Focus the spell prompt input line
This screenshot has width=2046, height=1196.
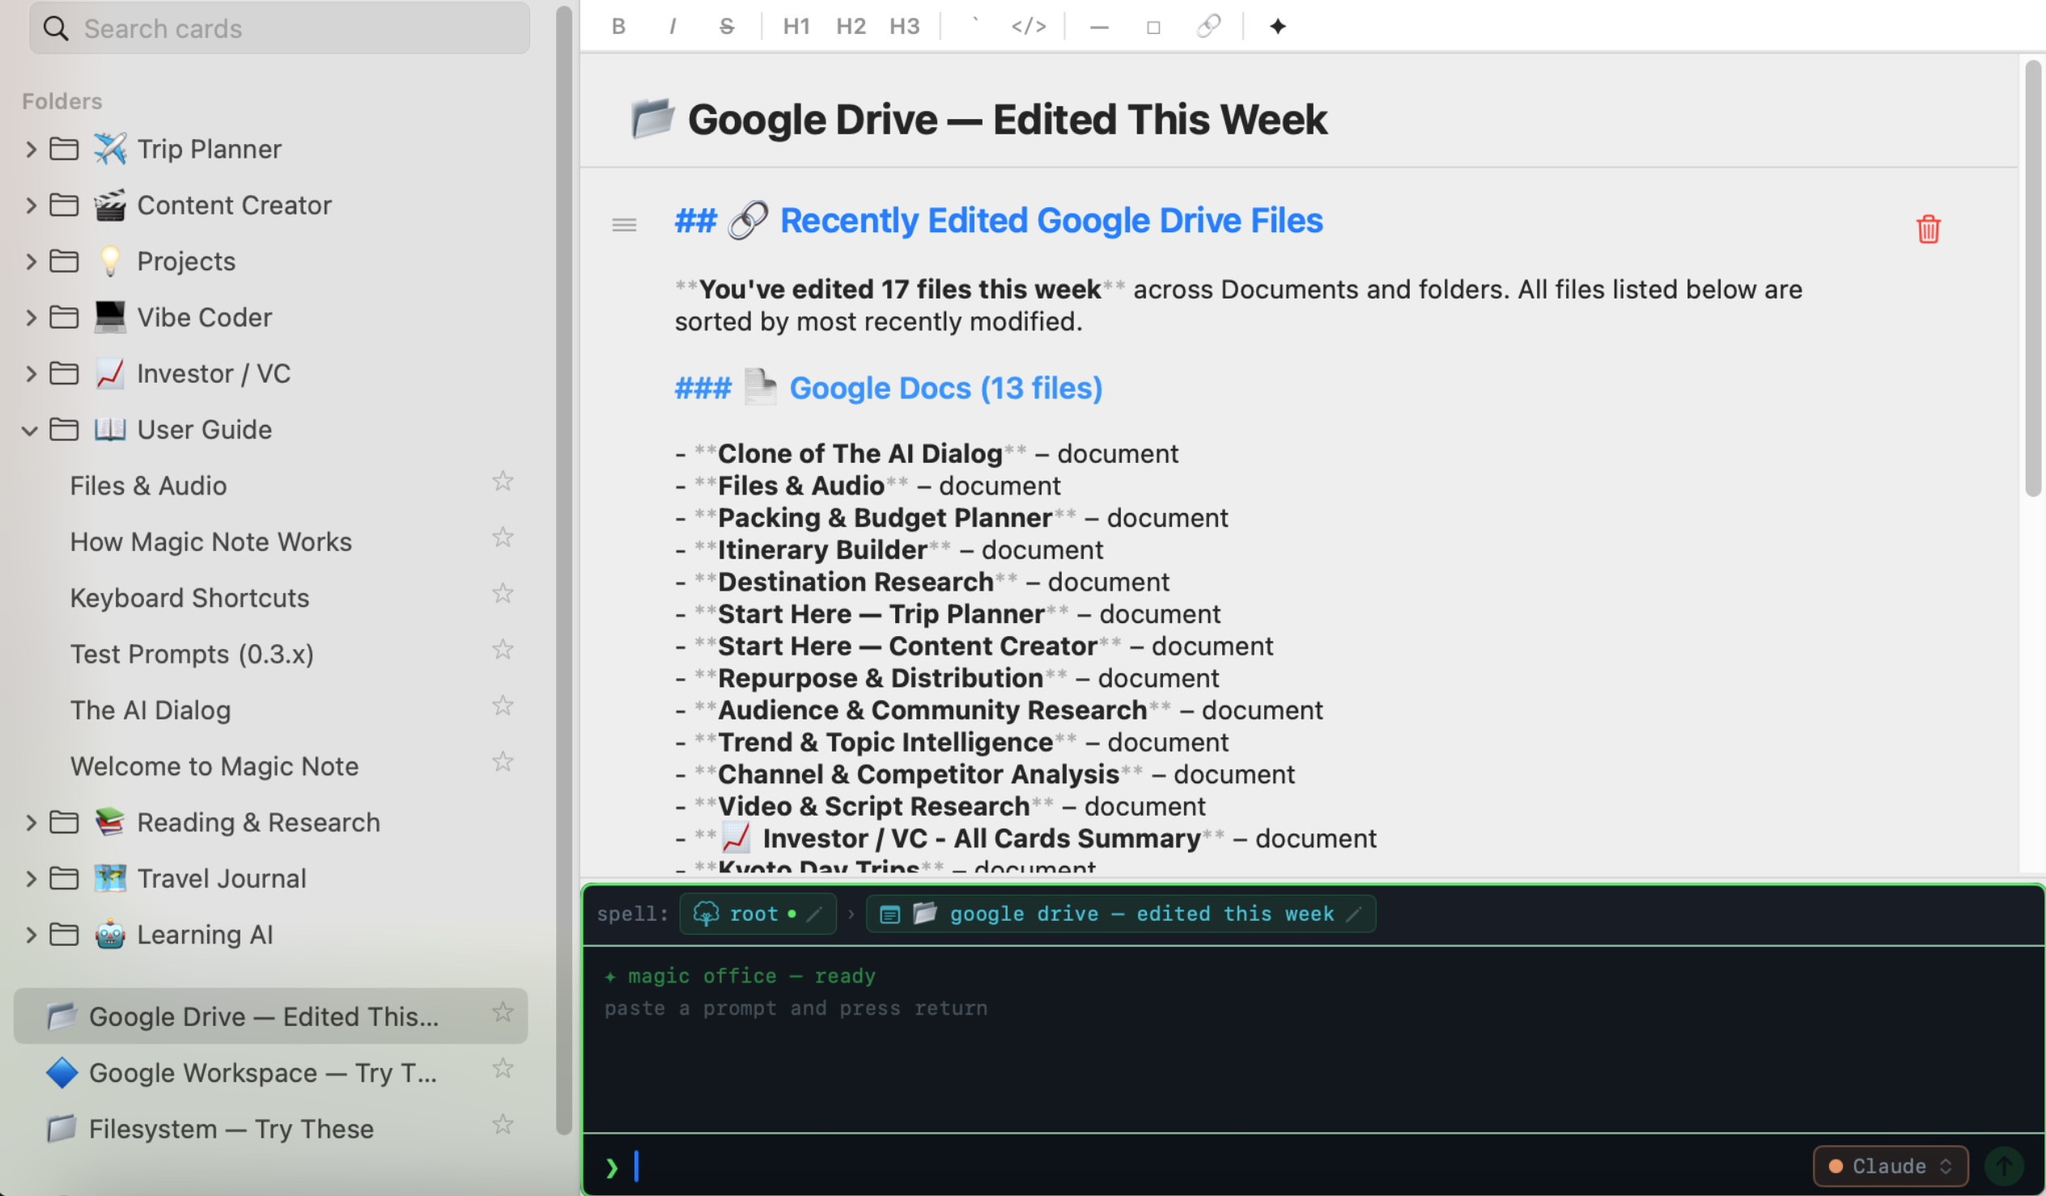coord(1202,1166)
